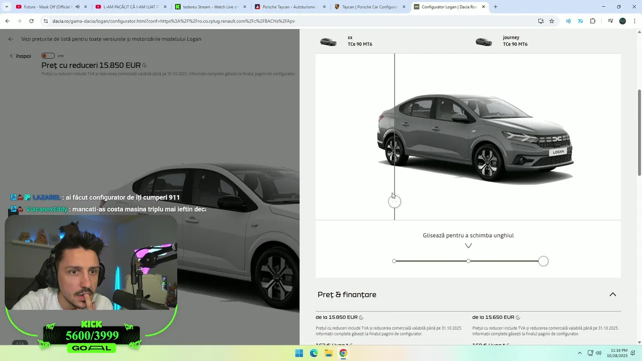Image resolution: width=642 pixels, height=361 pixels.
Task: Click the right-end angle slider knob
Action: [x=543, y=261]
